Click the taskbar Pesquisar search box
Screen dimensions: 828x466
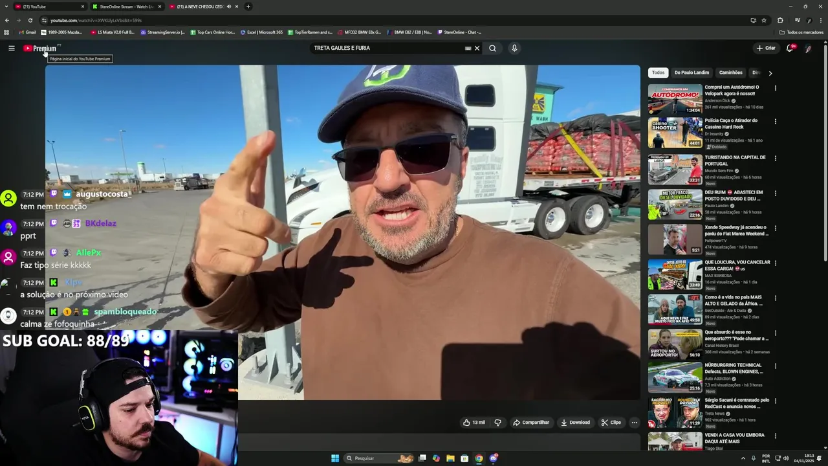tap(379, 458)
